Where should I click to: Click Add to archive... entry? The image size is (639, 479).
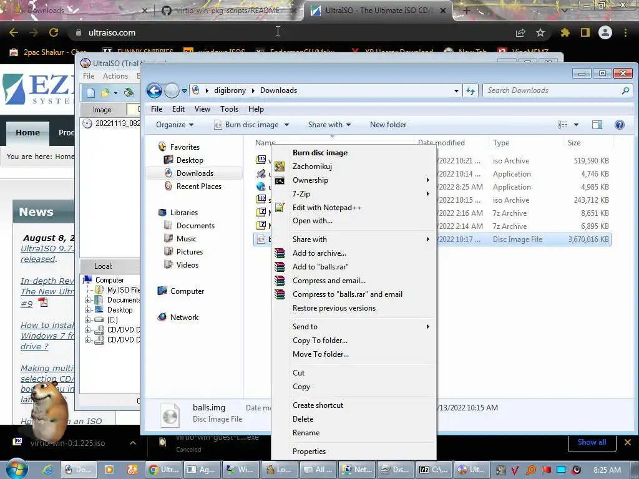(x=319, y=253)
